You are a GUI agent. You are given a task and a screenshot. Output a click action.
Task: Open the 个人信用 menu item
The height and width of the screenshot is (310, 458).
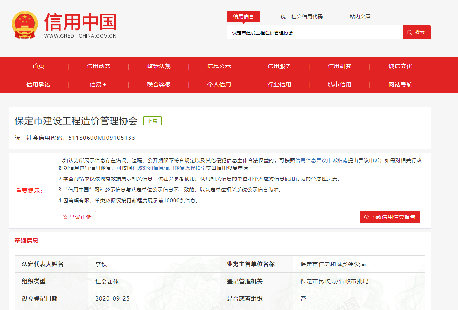coord(219,84)
